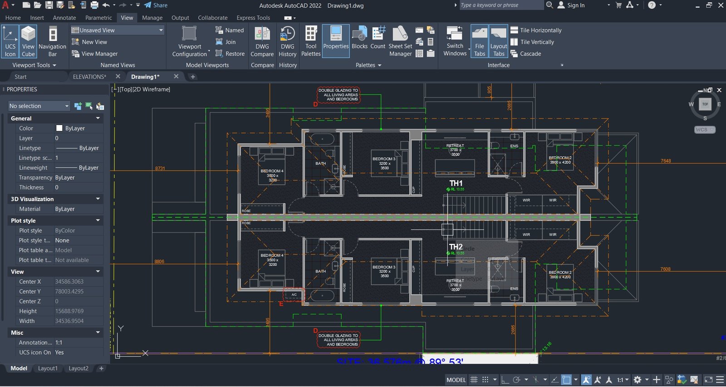Add a new layout with plus button
This screenshot has width=726, height=387.
click(101, 368)
